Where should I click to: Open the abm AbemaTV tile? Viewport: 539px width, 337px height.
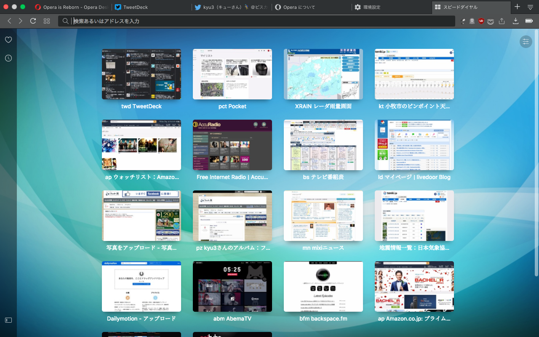pyautogui.click(x=232, y=286)
